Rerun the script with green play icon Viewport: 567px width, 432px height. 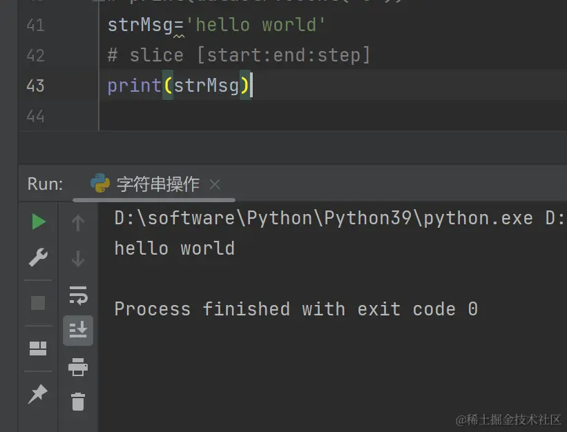tap(39, 222)
